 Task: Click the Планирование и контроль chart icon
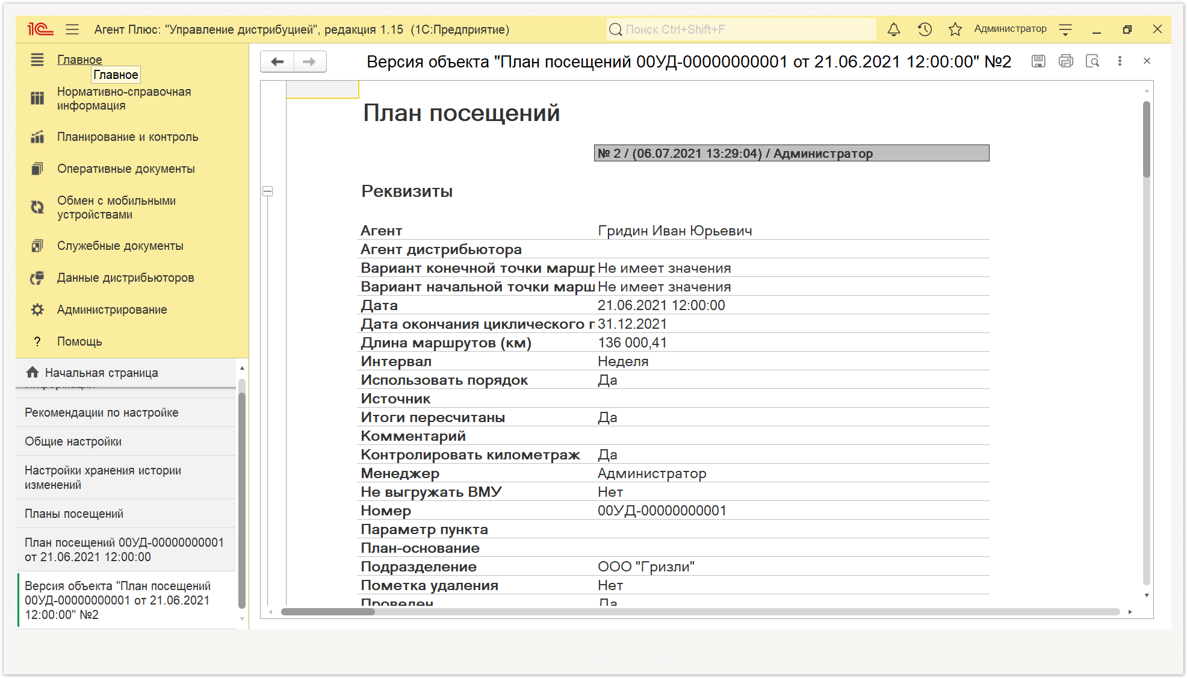coord(37,137)
